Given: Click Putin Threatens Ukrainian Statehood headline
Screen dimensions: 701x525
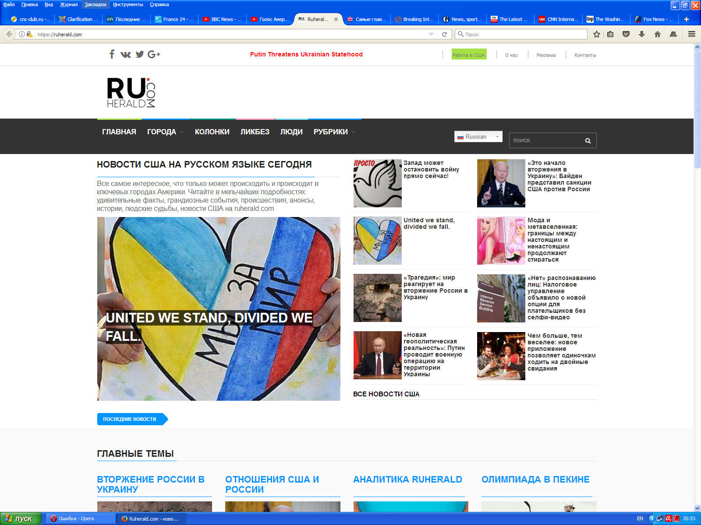Looking at the screenshot, I should [x=306, y=54].
